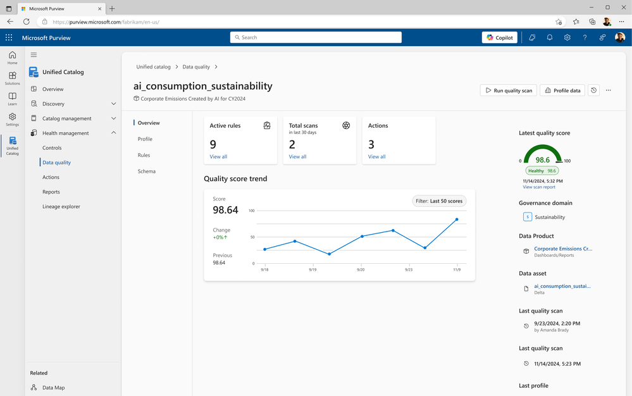Click the connections share icon in header
This screenshot has height=396, width=632.
click(x=602, y=37)
